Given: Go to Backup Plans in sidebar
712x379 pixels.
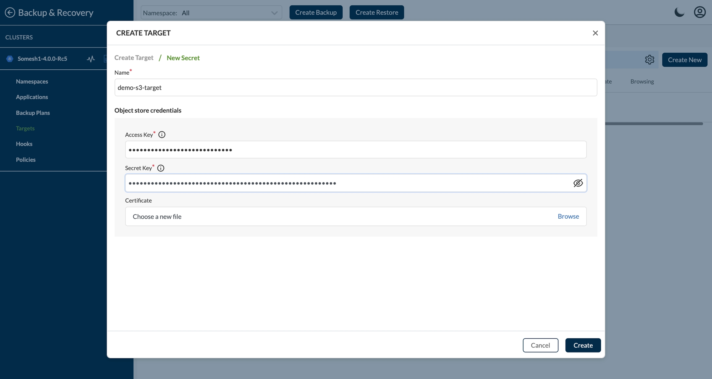Looking at the screenshot, I should coord(33,113).
